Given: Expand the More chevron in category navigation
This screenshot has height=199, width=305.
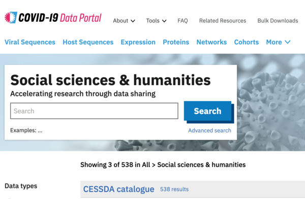Looking at the screenshot, I should coord(288,42).
